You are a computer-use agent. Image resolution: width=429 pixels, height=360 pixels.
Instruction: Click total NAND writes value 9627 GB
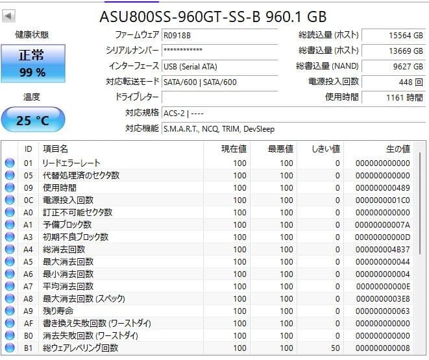point(393,66)
